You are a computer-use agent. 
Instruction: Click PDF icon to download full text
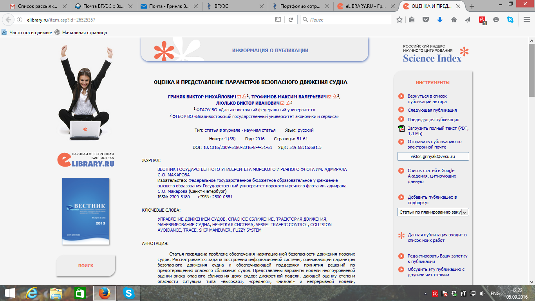[x=401, y=129]
